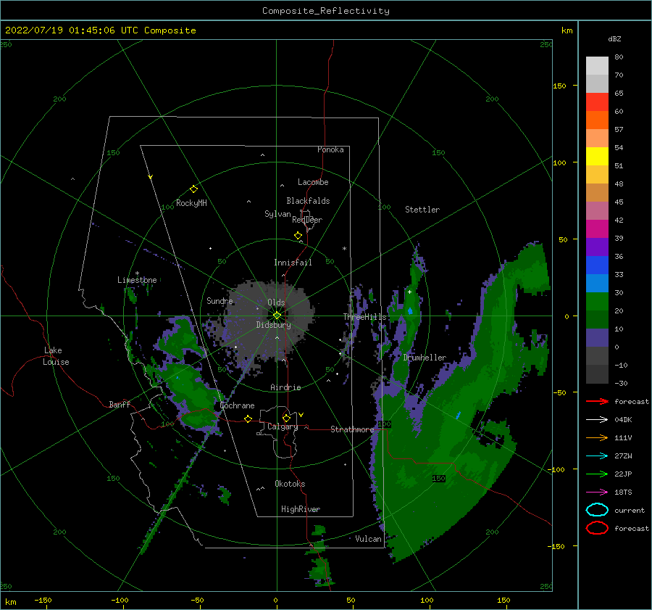Click the red forecast arrow legend icon
The height and width of the screenshot is (610, 652).
pyautogui.click(x=597, y=401)
